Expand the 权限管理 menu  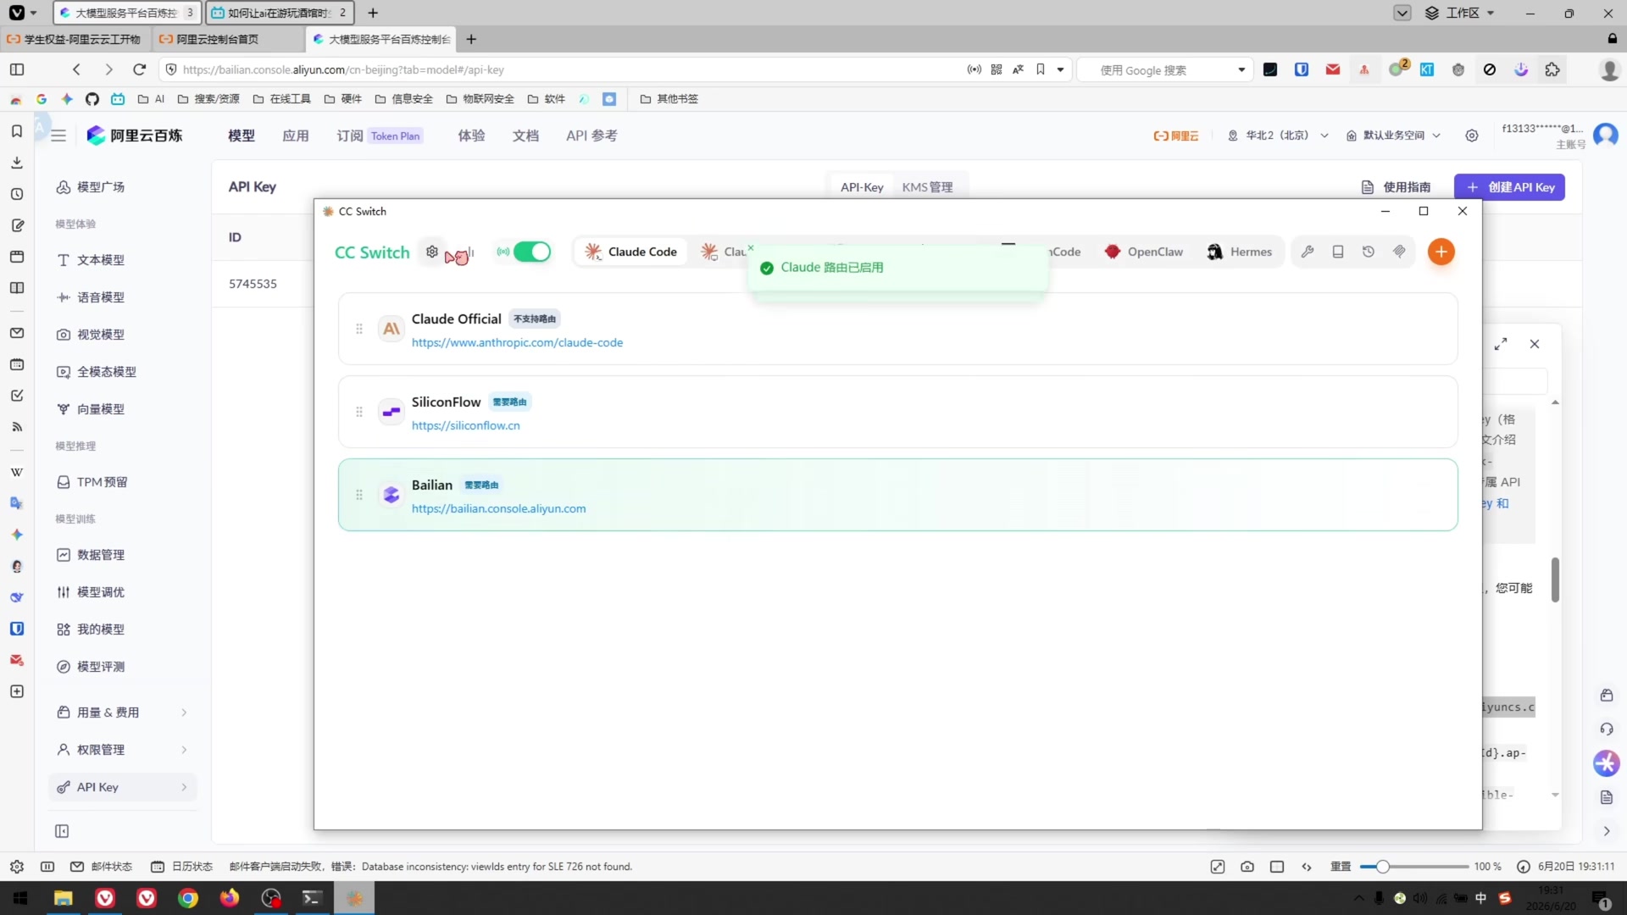(123, 750)
